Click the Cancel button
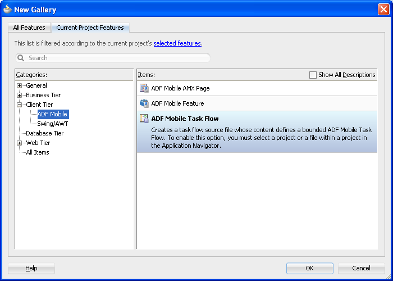The image size is (393, 281). 361,268
